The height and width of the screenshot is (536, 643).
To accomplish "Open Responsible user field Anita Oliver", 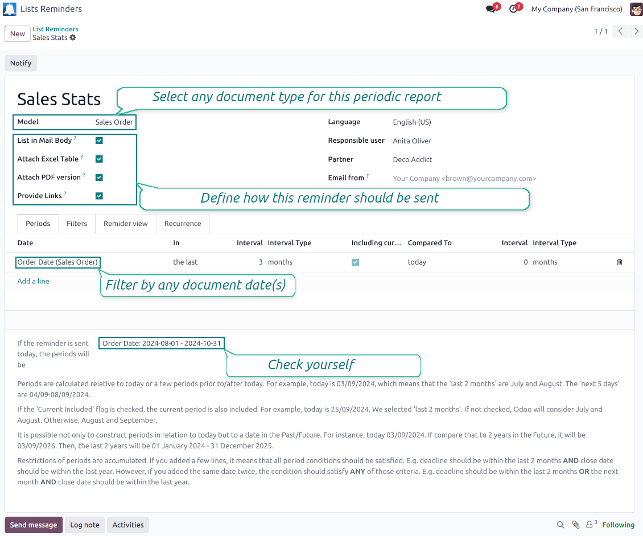I will pyautogui.click(x=412, y=141).
